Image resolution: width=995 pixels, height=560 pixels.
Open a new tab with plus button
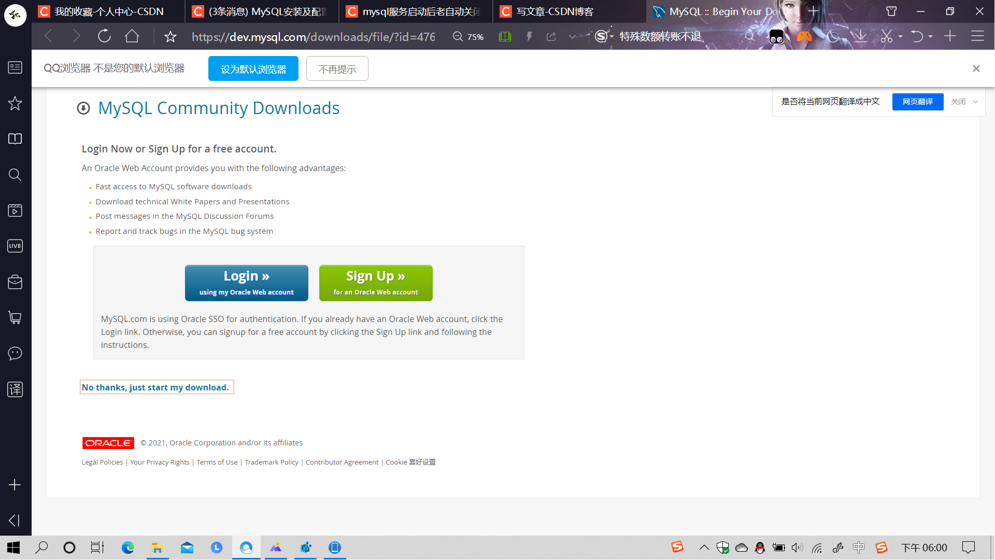point(813,11)
